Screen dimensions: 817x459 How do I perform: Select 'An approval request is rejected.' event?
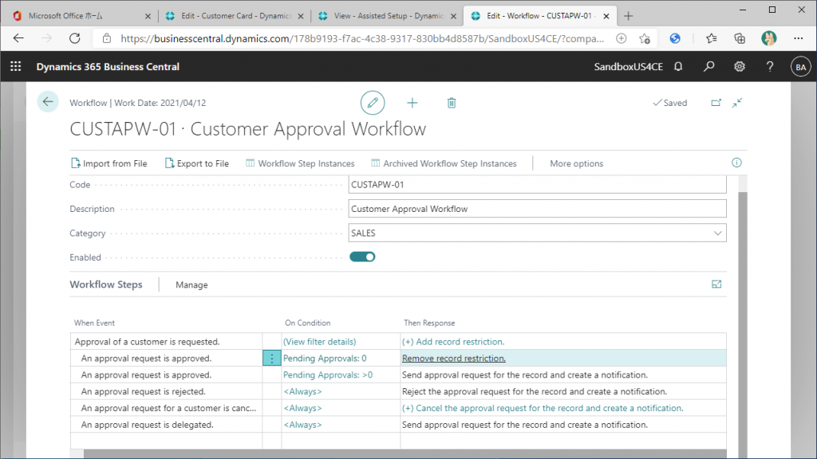pyautogui.click(x=144, y=392)
